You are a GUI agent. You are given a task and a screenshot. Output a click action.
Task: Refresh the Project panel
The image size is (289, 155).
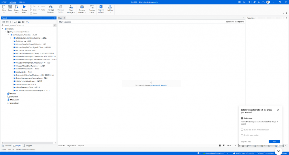pyautogui.click(x=11, y=22)
